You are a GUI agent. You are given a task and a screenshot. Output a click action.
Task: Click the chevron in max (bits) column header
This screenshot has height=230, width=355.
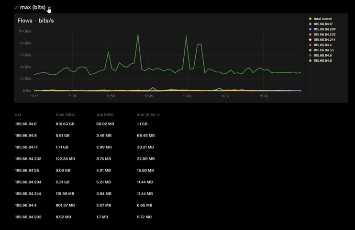(158, 115)
